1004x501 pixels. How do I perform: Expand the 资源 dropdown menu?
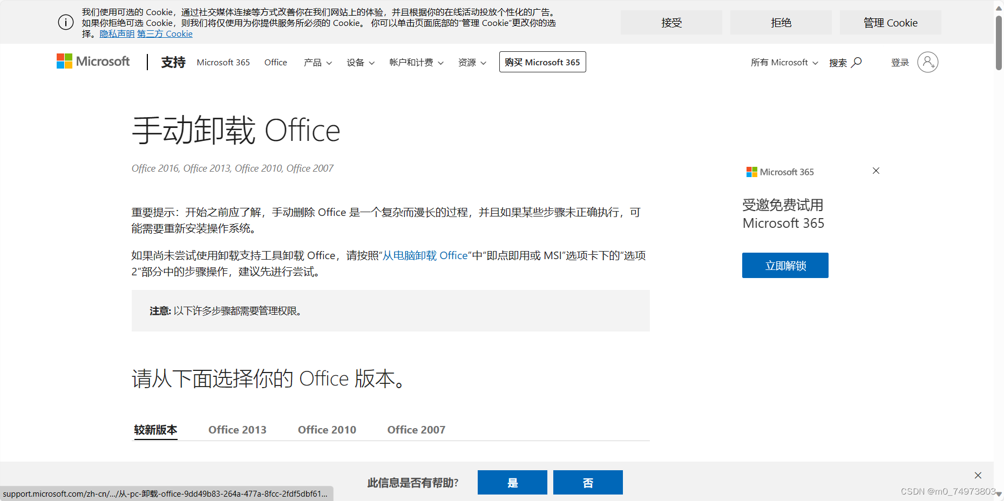(x=472, y=63)
